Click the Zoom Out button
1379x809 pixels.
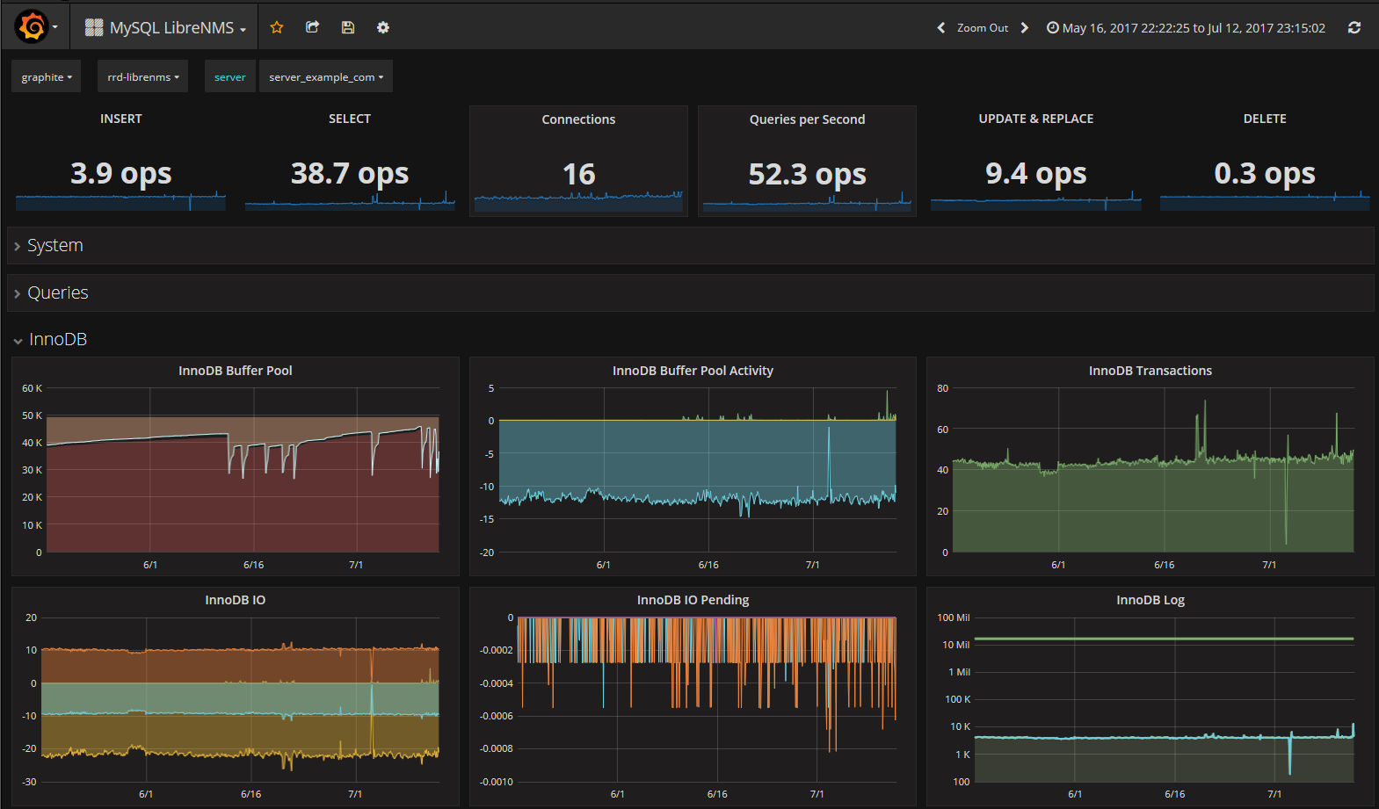[x=983, y=28]
